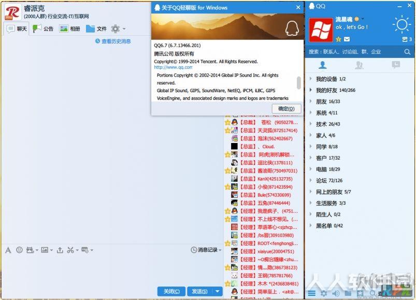416x300 pixels.
Task: Open the online status dropdown next to nickname
Action: click(x=363, y=19)
